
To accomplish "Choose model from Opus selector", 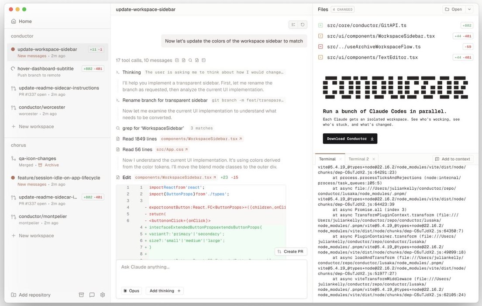I will pos(131,291).
